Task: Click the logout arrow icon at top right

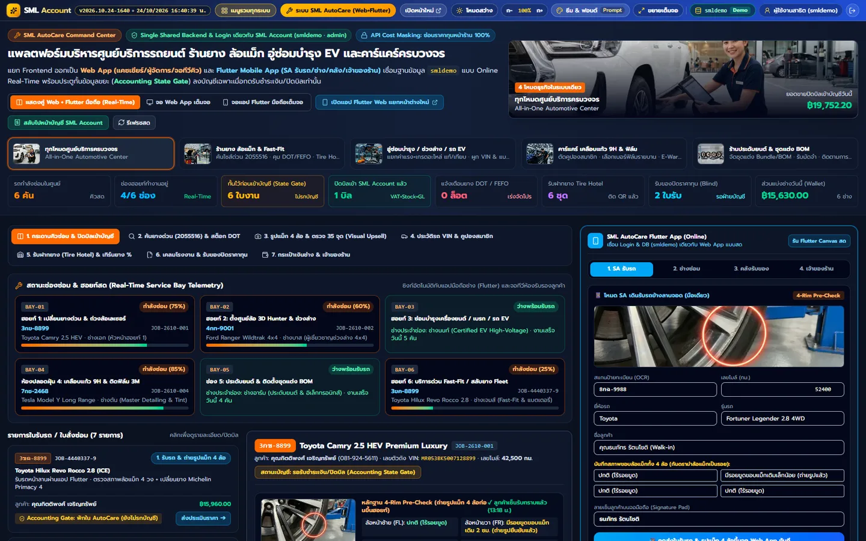Action: click(x=852, y=10)
